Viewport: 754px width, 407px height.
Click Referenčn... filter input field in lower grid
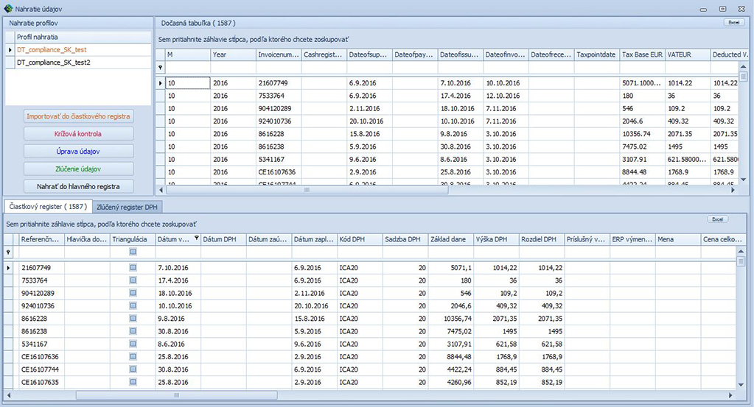pos(41,252)
